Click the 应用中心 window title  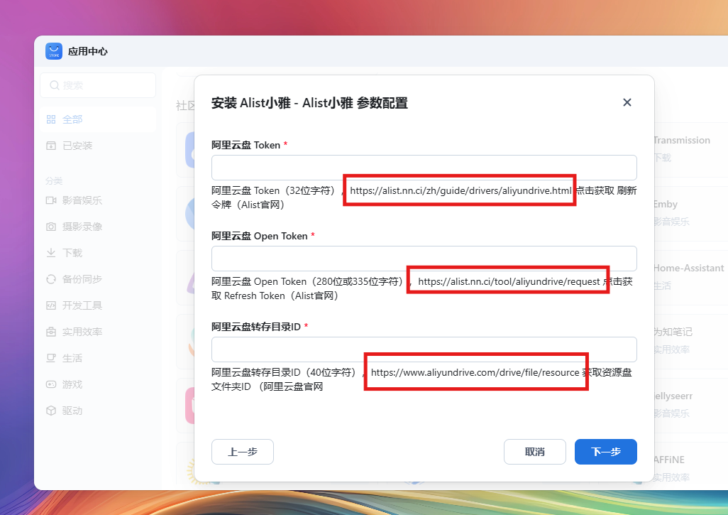pos(88,51)
